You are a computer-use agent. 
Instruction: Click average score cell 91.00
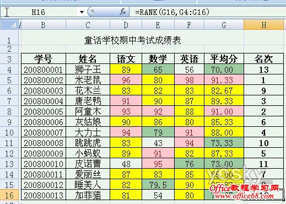(224, 111)
